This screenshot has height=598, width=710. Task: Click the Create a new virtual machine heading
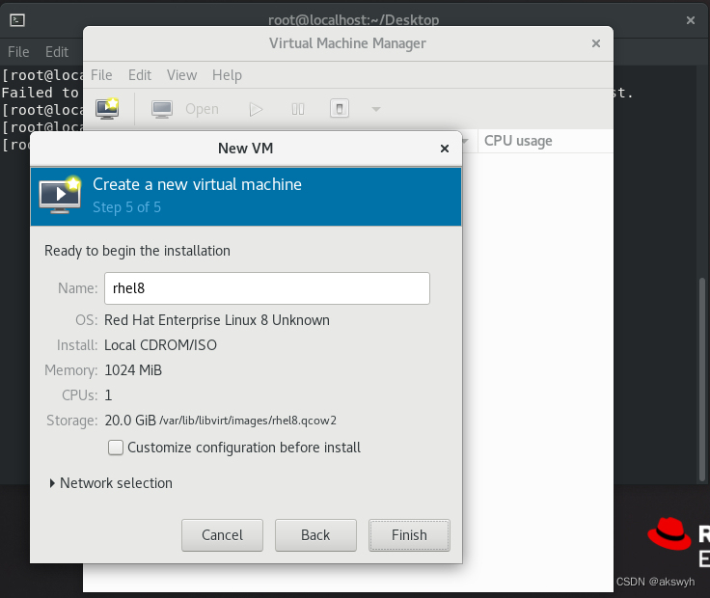coord(197,184)
